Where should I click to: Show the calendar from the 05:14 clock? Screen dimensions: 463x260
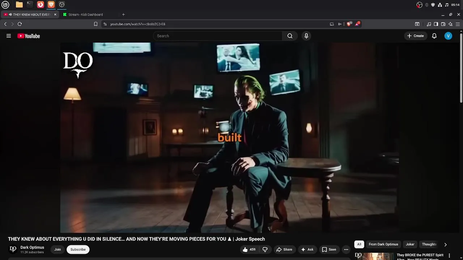click(455, 5)
